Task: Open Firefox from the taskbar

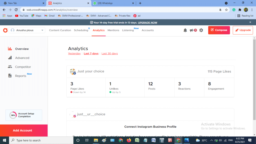Action: tap(129, 140)
